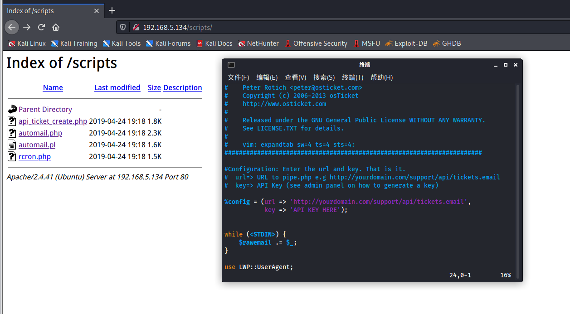Click the insecure connection lock icon
The image size is (570, 314).
136,27
